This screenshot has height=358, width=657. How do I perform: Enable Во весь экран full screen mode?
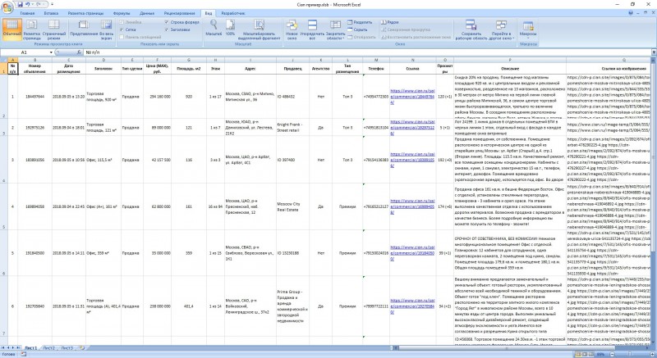107,29
